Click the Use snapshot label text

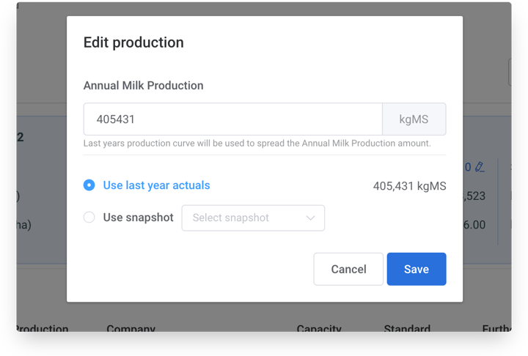[x=139, y=218]
